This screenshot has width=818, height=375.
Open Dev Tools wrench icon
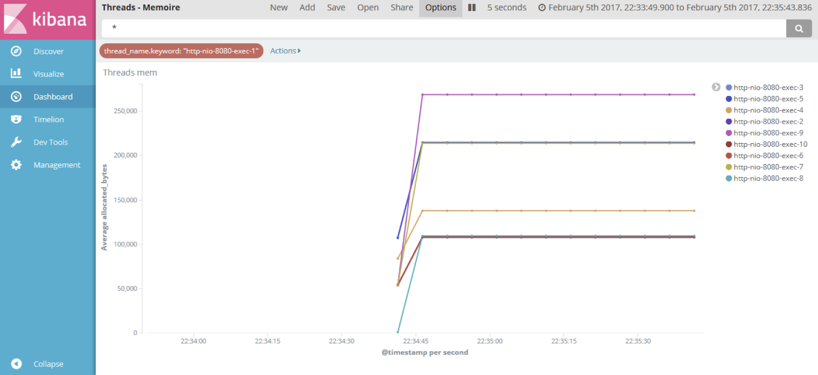(x=16, y=142)
